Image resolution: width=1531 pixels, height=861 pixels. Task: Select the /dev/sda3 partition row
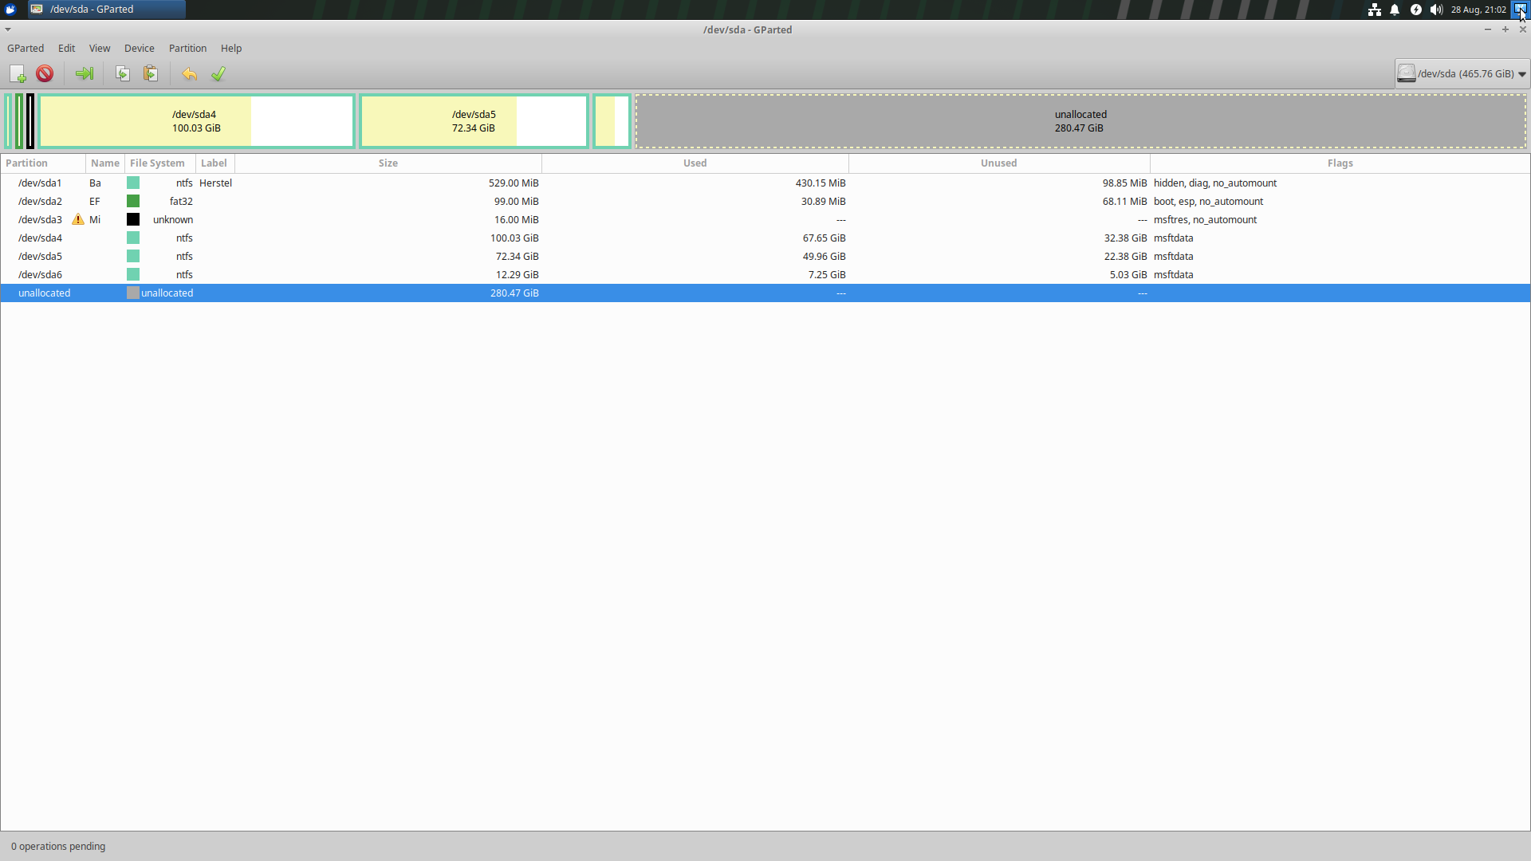click(x=765, y=220)
